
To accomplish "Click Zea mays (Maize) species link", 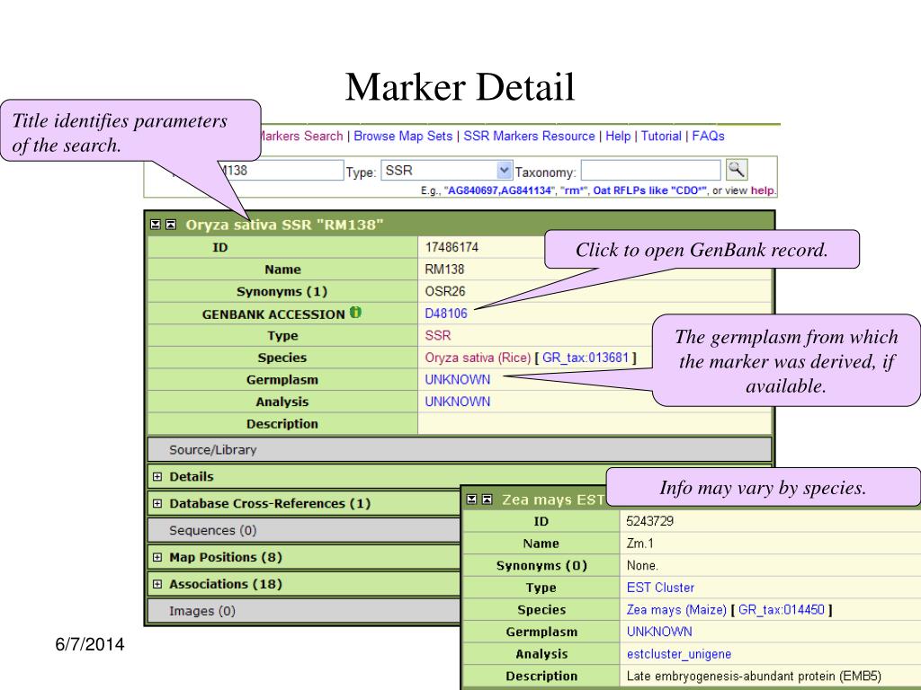I will click(x=676, y=610).
